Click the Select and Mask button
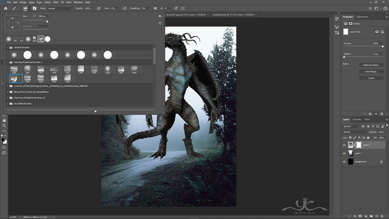 coord(371,65)
